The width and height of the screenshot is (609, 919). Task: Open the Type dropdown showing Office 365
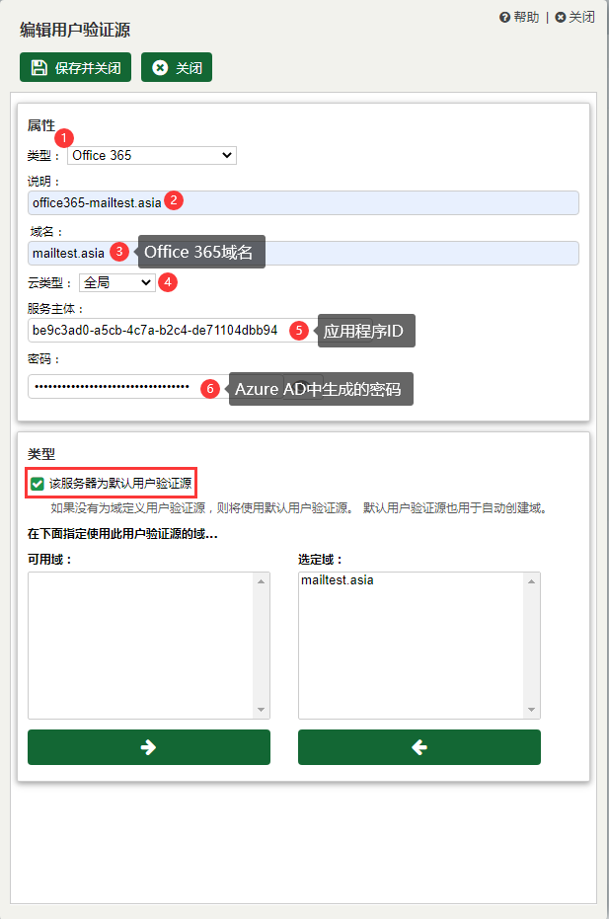[x=152, y=155]
